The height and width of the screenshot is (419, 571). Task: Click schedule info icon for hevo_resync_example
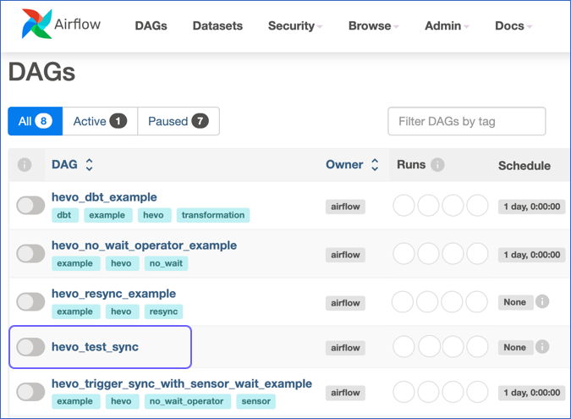[542, 302]
